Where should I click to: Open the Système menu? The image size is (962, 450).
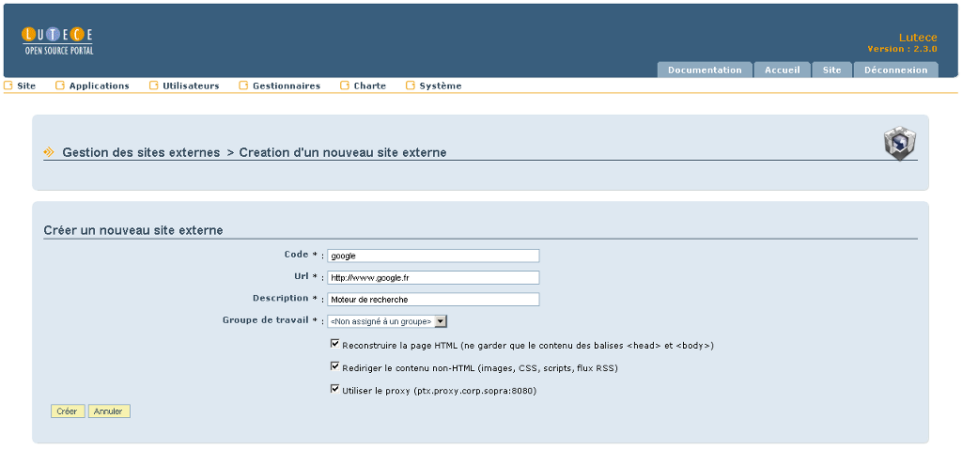[441, 85]
